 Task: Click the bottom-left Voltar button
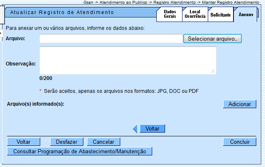pos(23,142)
